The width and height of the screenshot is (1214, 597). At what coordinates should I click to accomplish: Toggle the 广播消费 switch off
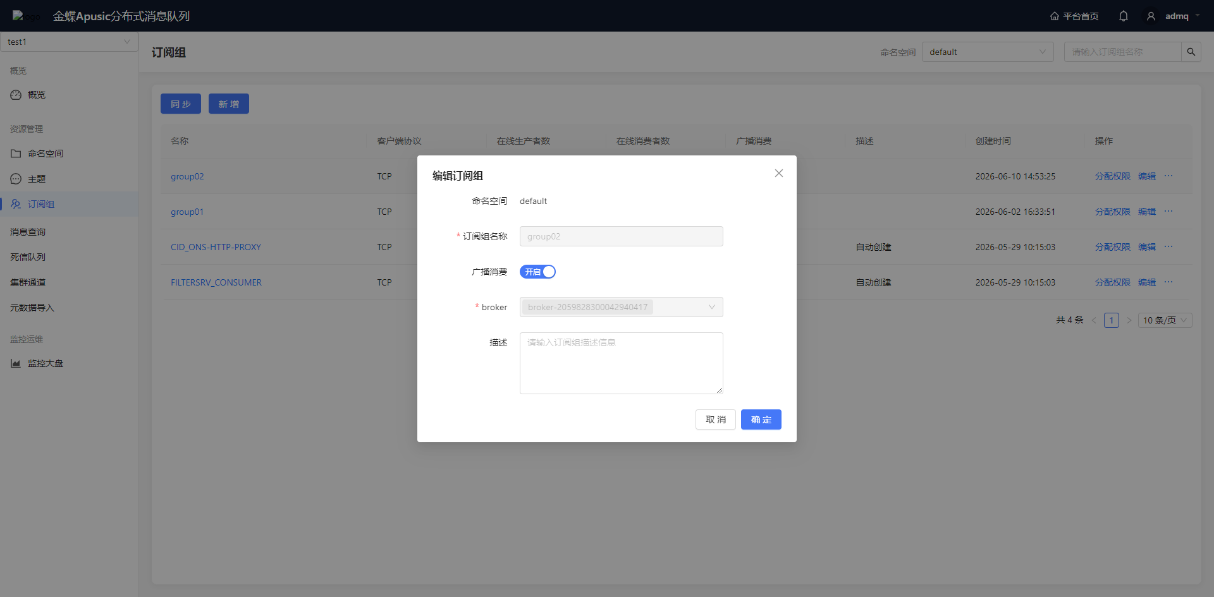click(537, 272)
